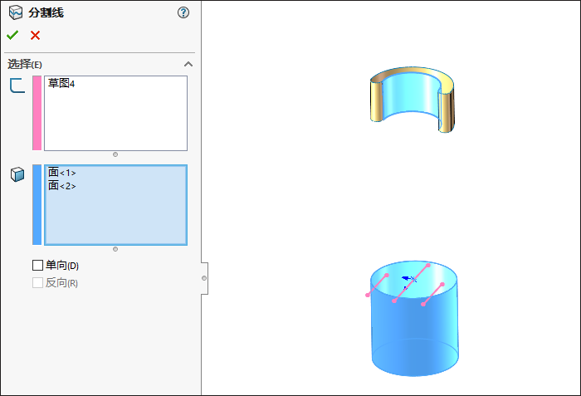The image size is (581, 396).
Task: Click the middle pink sketch line
Action: pyautogui.click(x=412, y=283)
